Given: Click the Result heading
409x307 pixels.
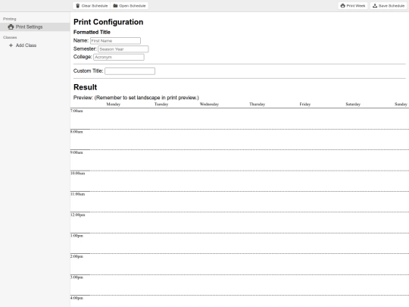Looking at the screenshot, I should point(85,87).
